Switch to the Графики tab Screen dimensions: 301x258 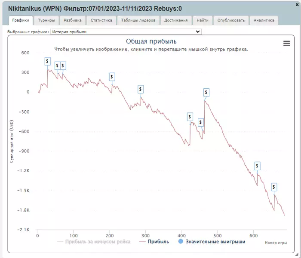pos(21,20)
